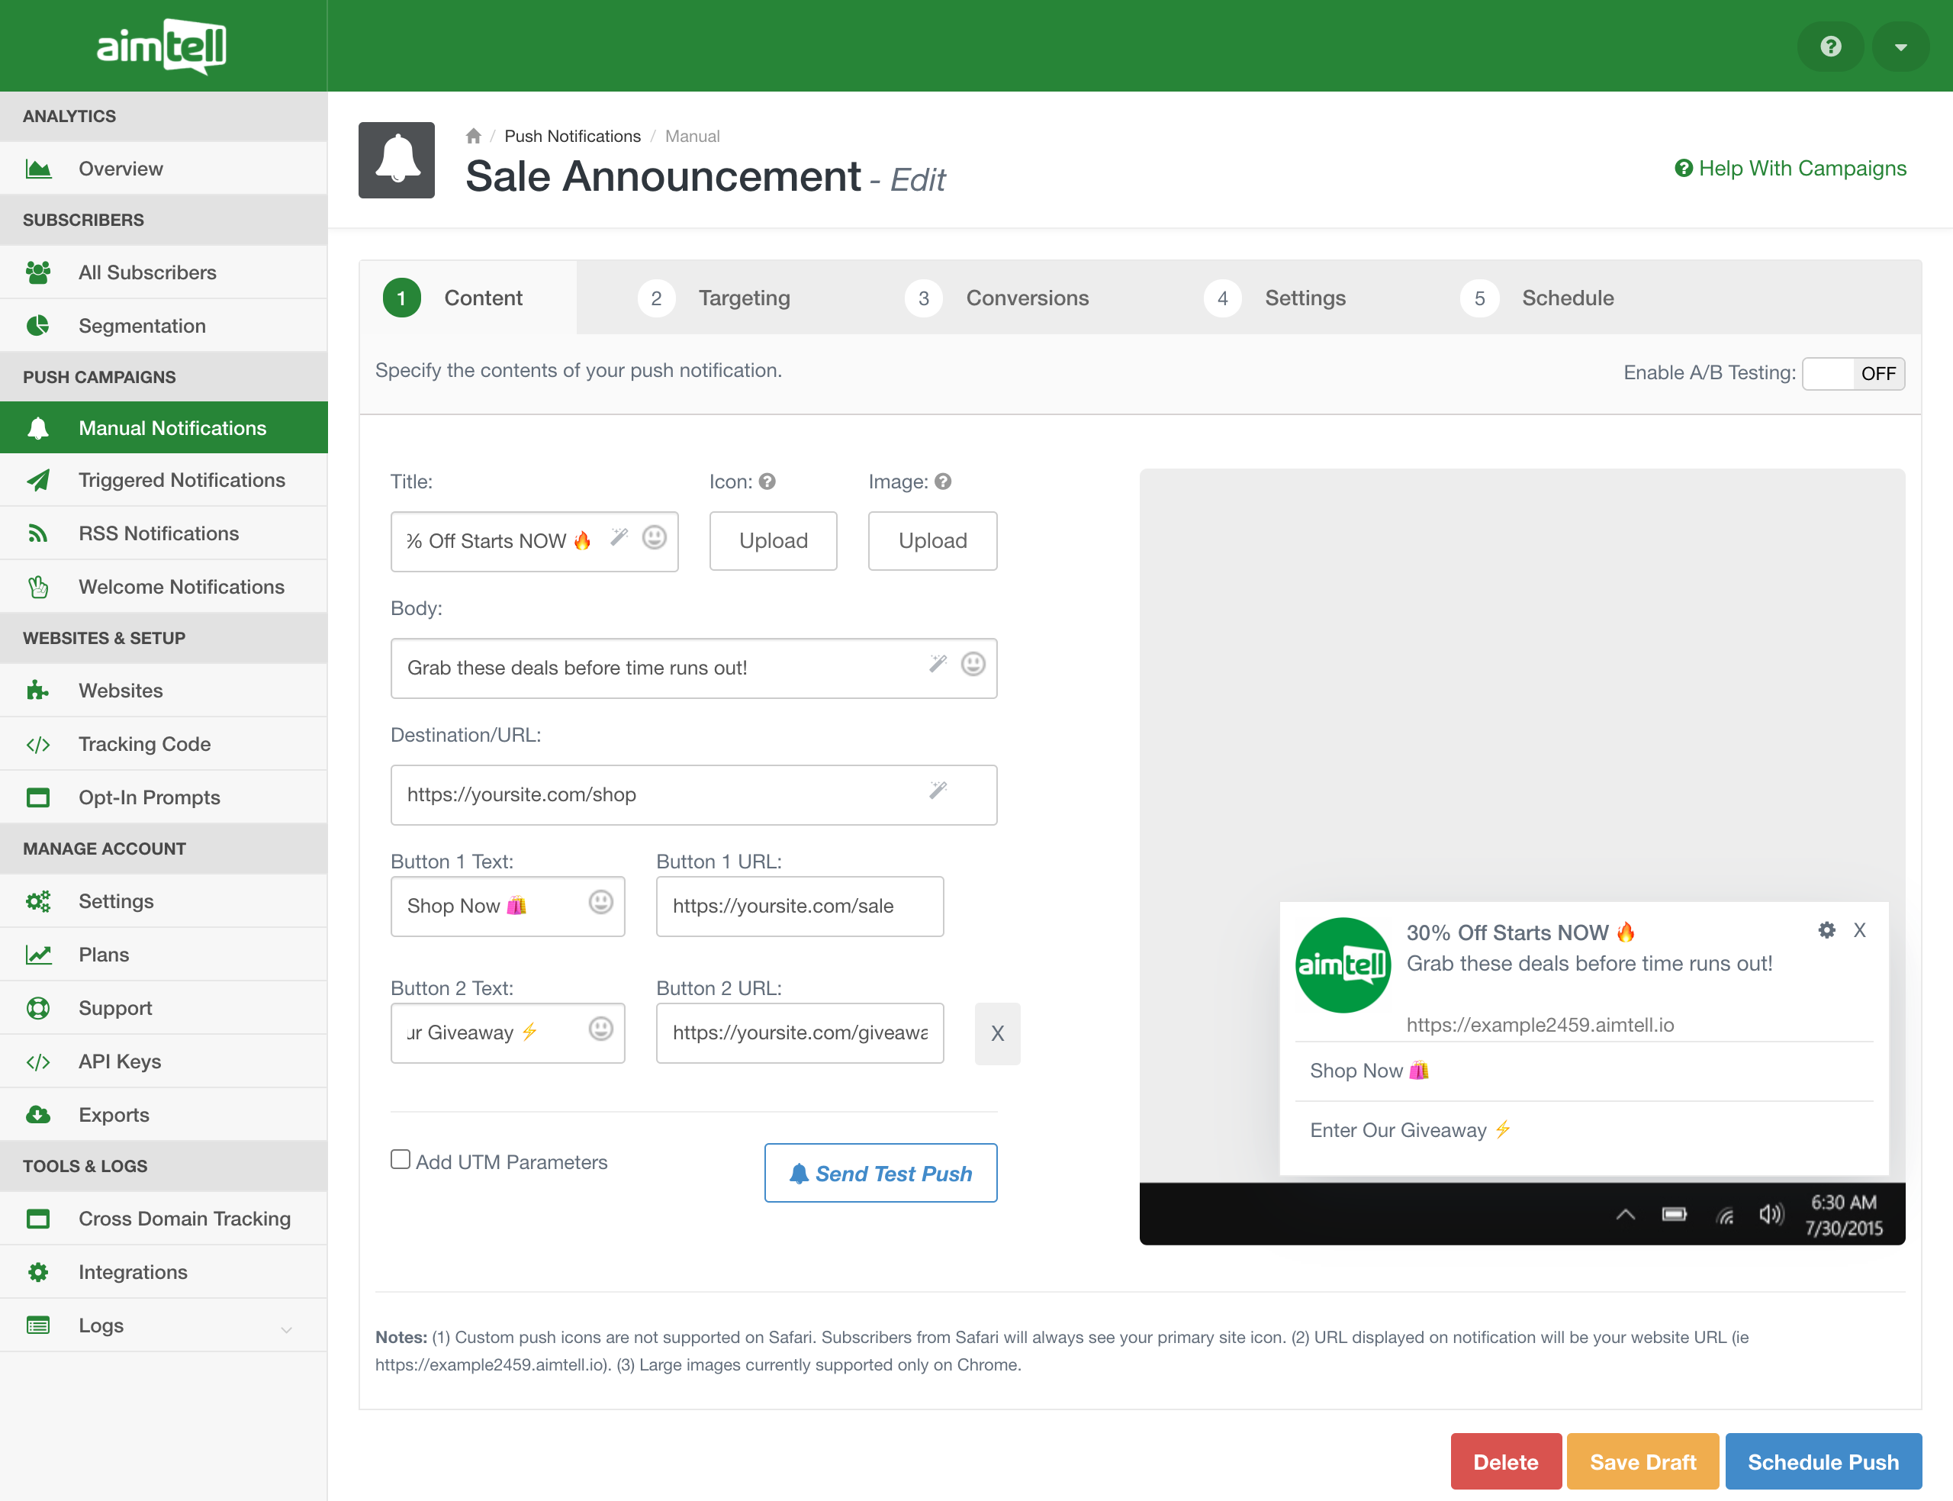The image size is (1953, 1501).
Task: Toggle Enable A/B Testing switch
Action: coord(1853,373)
